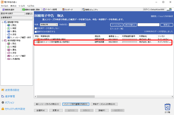Open the 作成状況 dropdown

click(x=77, y=25)
